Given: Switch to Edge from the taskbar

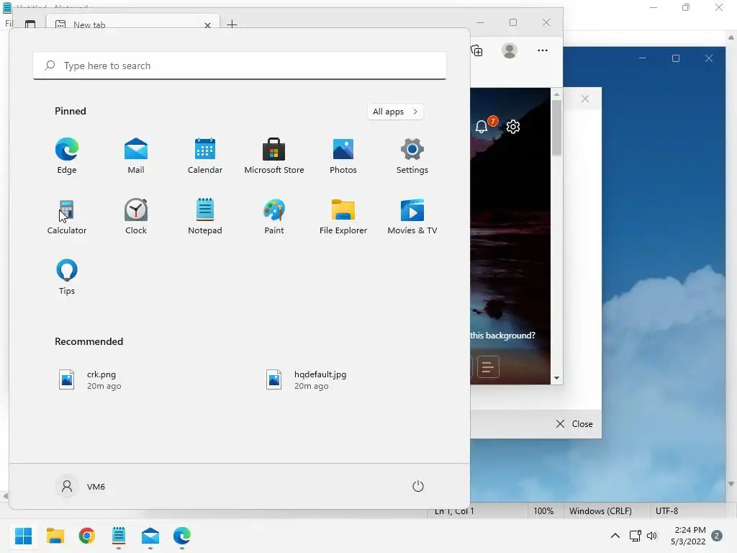Looking at the screenshot, I should [x=182, y=536].
